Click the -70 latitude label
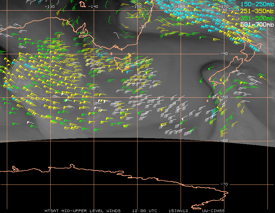Image resolution: width=275 pixels, height=213 pixels. coord(224,184)
